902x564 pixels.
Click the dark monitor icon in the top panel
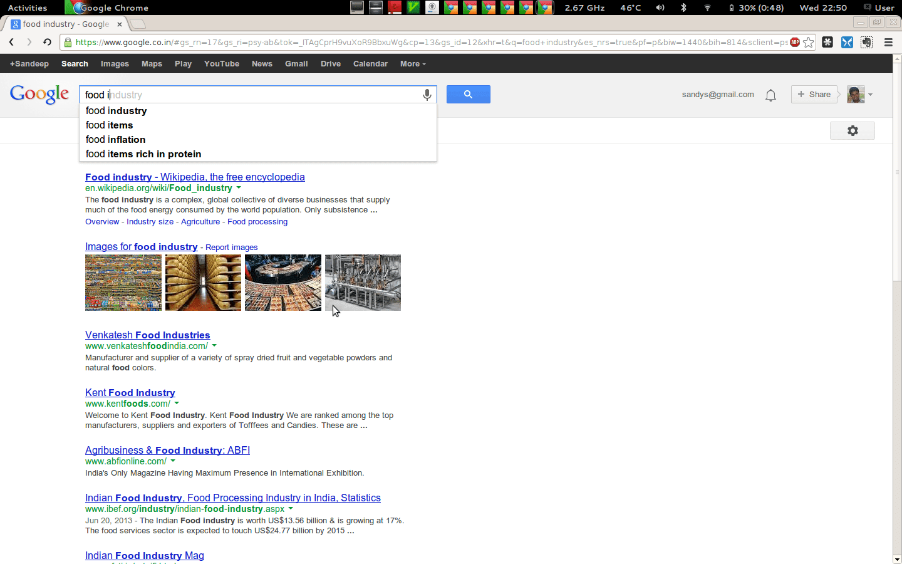(x=357, y=8)
